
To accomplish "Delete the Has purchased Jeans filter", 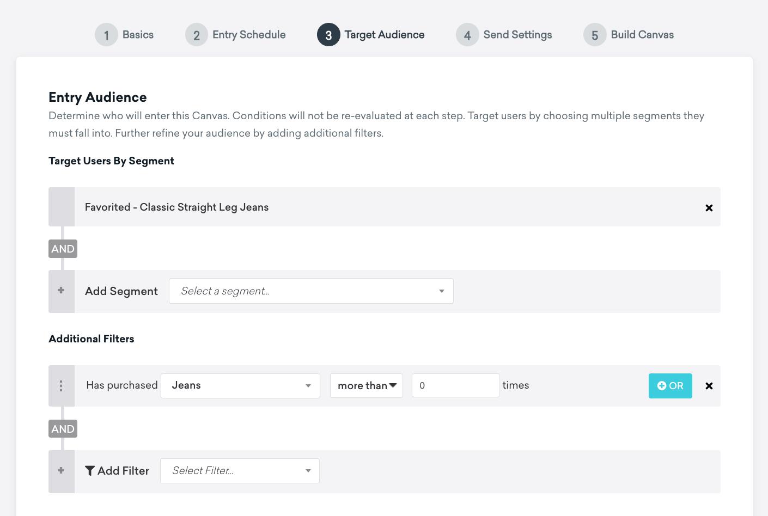I will [709, 386].
